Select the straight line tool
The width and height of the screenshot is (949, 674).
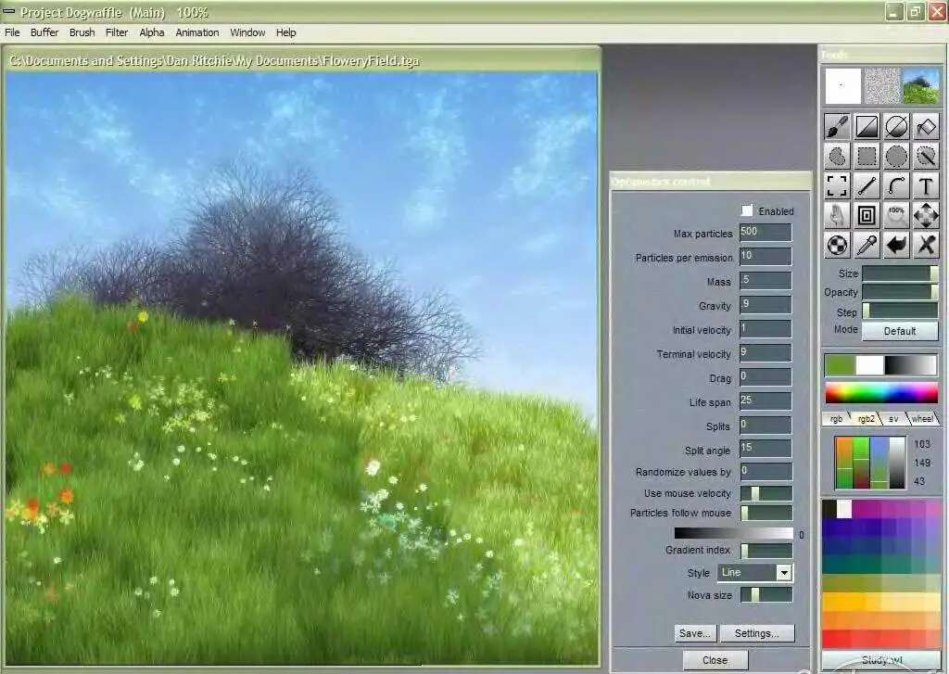(867, 186)
